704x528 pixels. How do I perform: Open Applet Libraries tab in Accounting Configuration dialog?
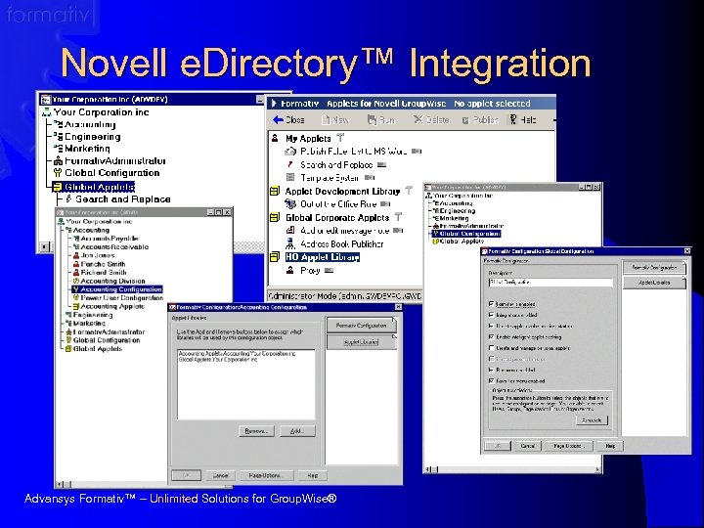pyautogui.click(x=361, y=342)
